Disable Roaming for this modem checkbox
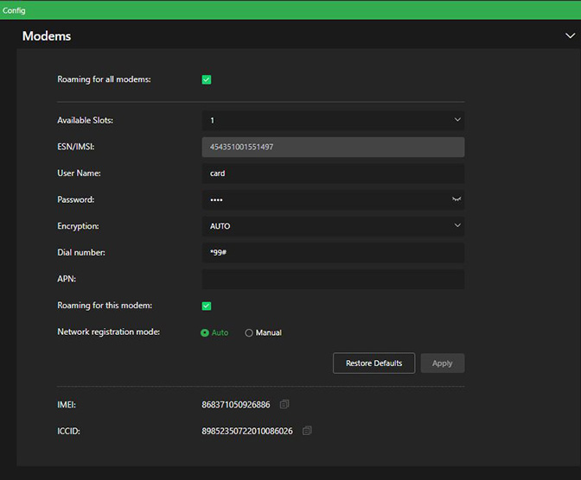Viewport: 581px width, 480px height. (207, 306)
